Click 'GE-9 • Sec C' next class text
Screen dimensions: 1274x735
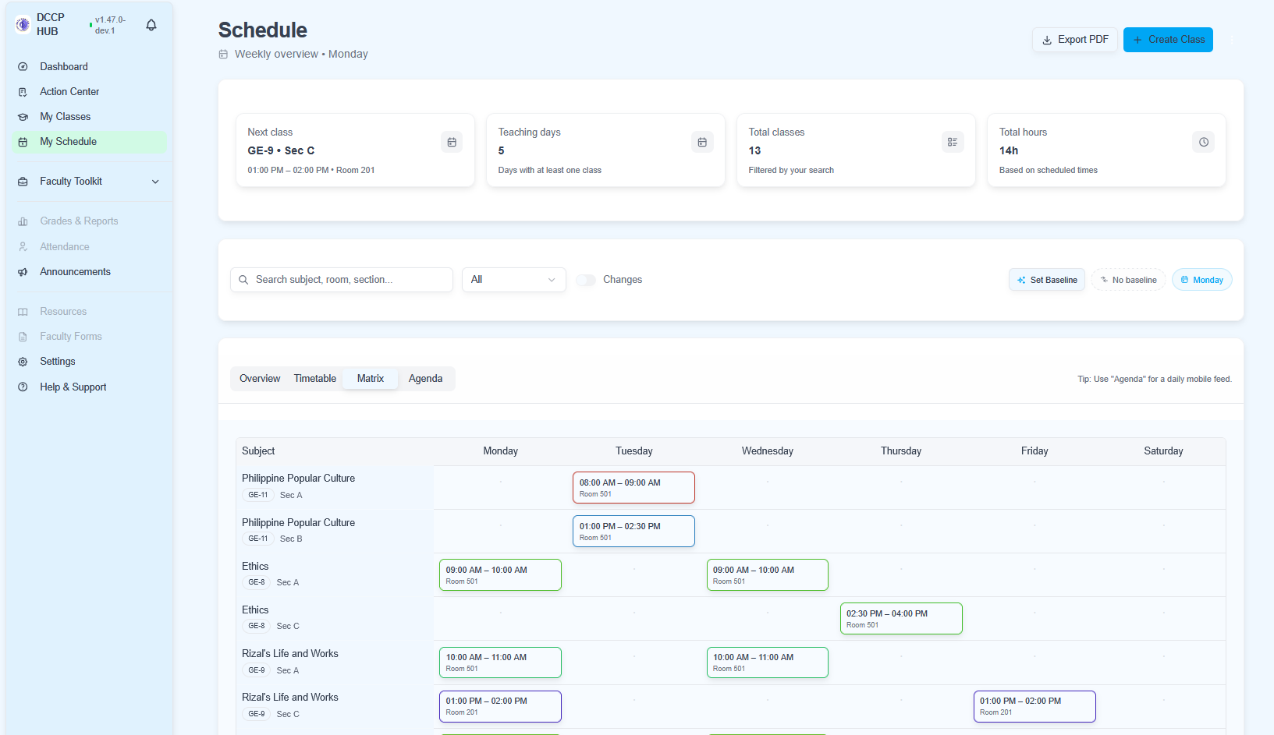281,150
